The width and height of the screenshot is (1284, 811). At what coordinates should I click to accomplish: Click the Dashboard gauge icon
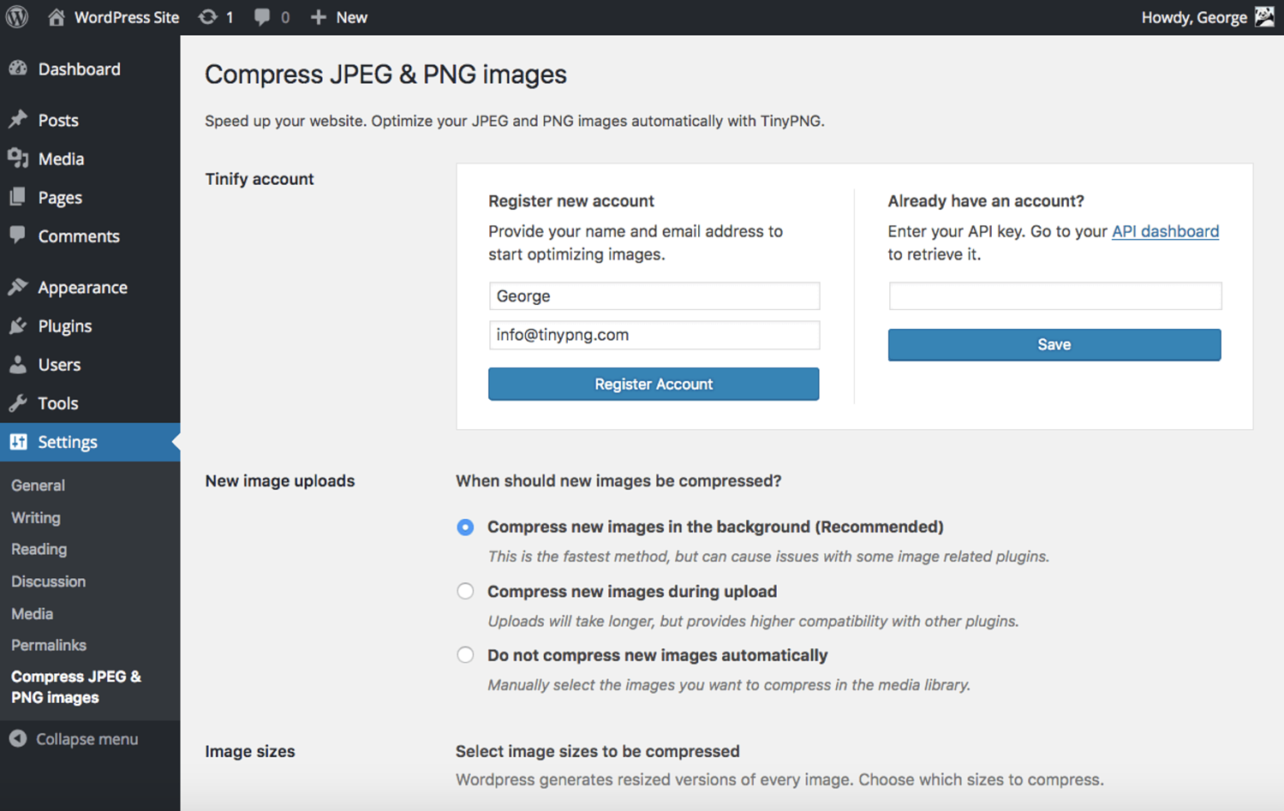(18, 69)
